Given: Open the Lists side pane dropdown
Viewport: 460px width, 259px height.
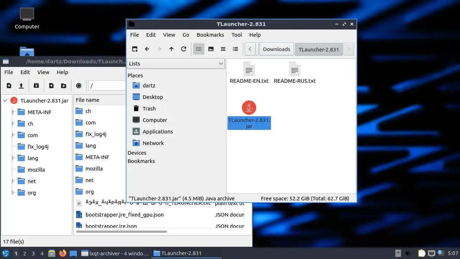Looking at the screenshot, I should 176,63.
